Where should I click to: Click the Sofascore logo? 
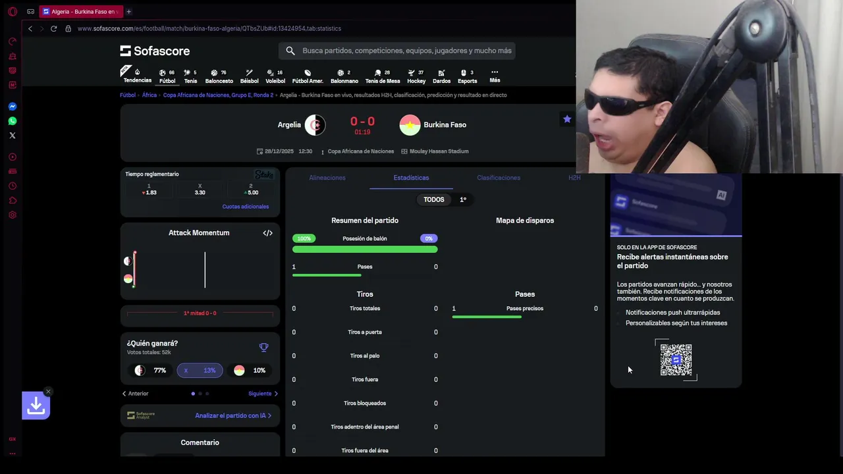coord(155,51)
